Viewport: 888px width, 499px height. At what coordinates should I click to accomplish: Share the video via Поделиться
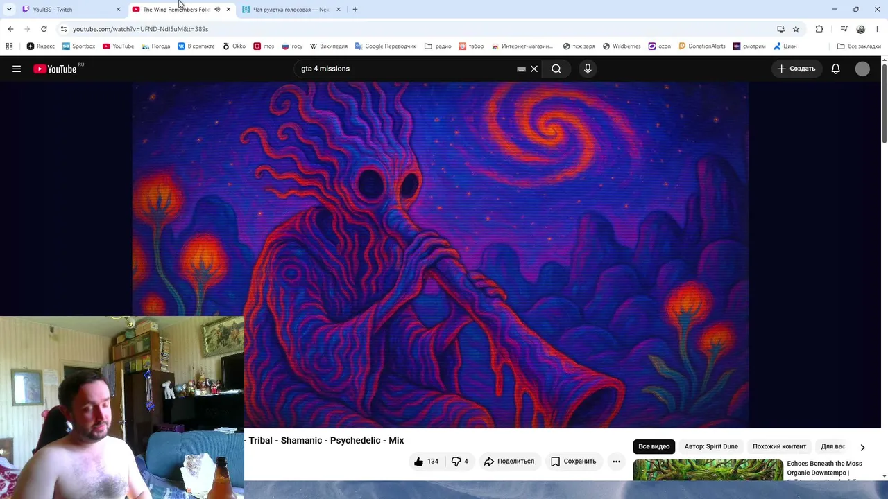(509, 461)
